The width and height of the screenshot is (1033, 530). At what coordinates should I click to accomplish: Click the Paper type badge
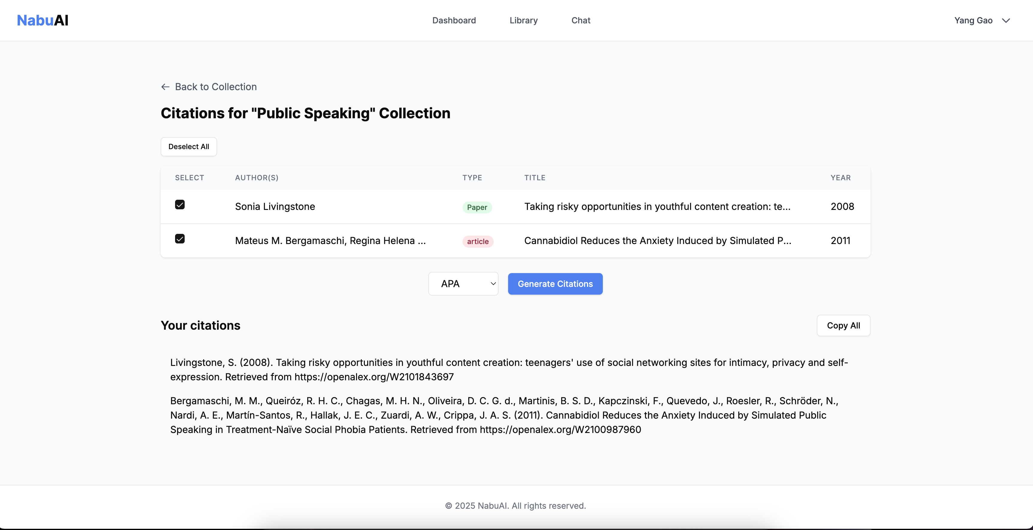(x=477, y=207)
